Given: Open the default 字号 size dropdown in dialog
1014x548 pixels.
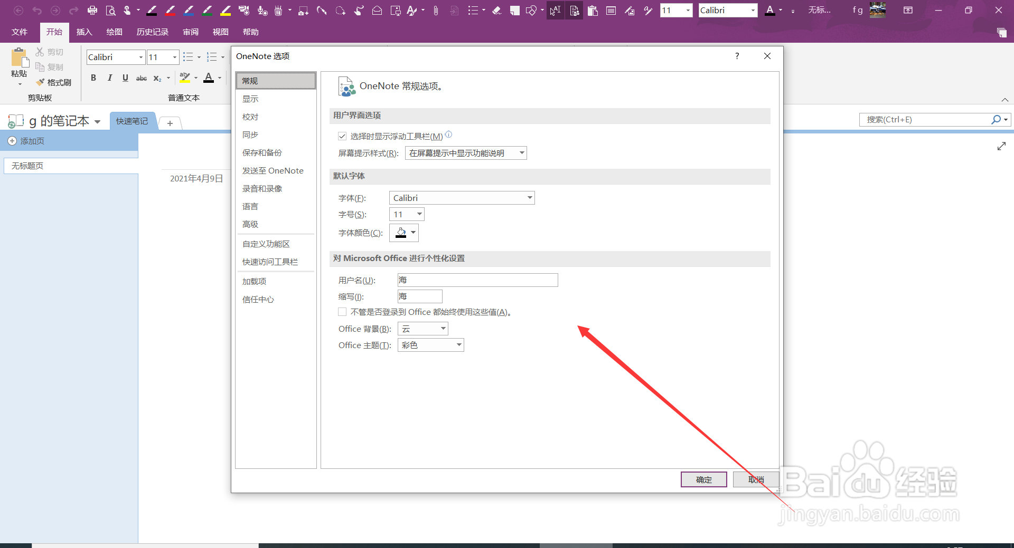Looking at the screenshot, I should 407,214.
